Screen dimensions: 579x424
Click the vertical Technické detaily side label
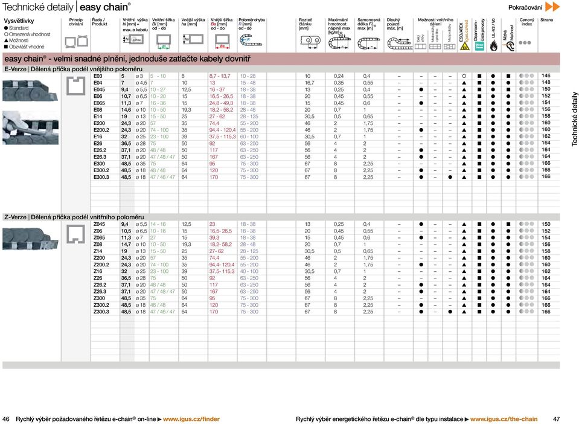click(x=574, y=119)
